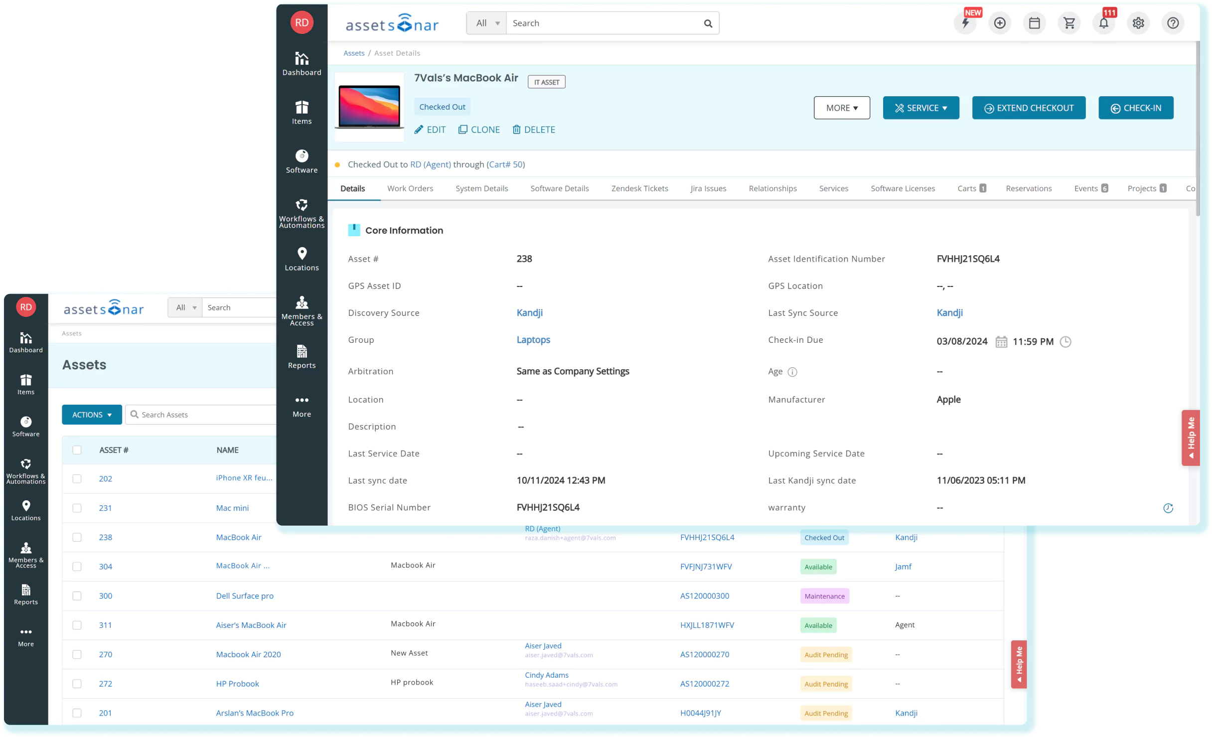
Task: Open the Cart# 50 link
Action: pyautogui.click(x=506, y=164)
